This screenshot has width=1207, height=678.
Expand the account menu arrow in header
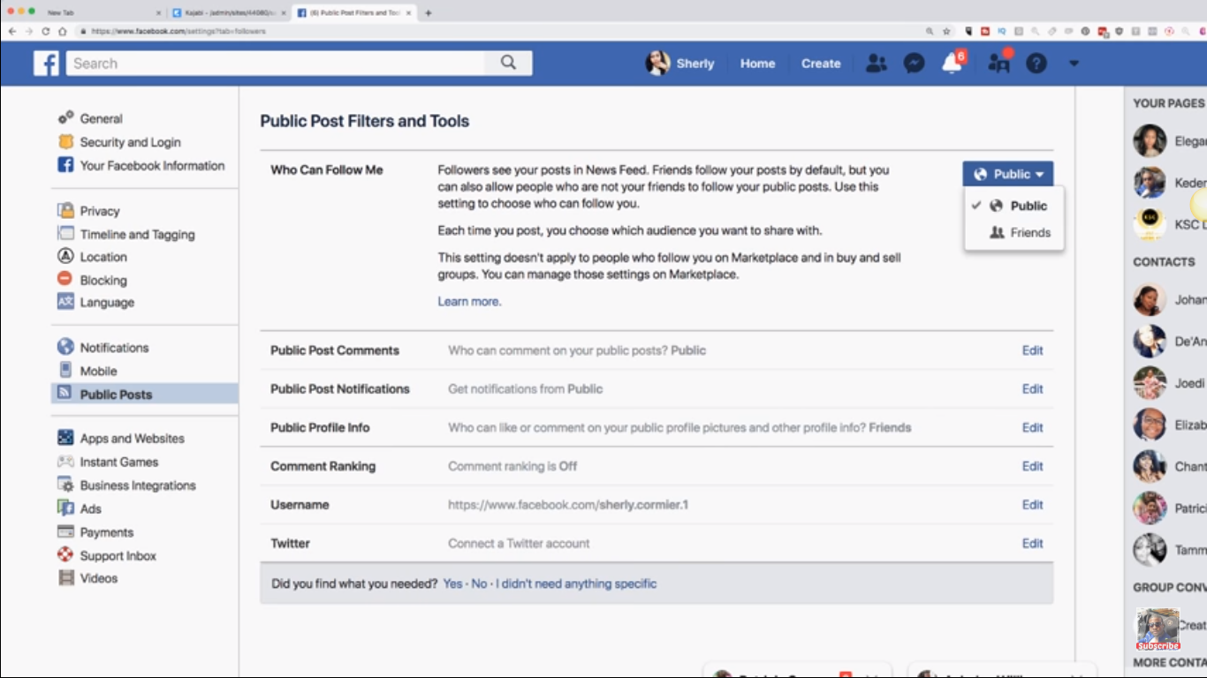[x=1074, y=64]
